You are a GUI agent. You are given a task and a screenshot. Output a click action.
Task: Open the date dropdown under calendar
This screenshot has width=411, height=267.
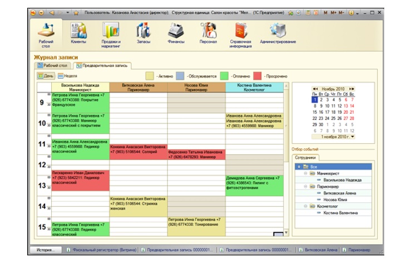353,137
